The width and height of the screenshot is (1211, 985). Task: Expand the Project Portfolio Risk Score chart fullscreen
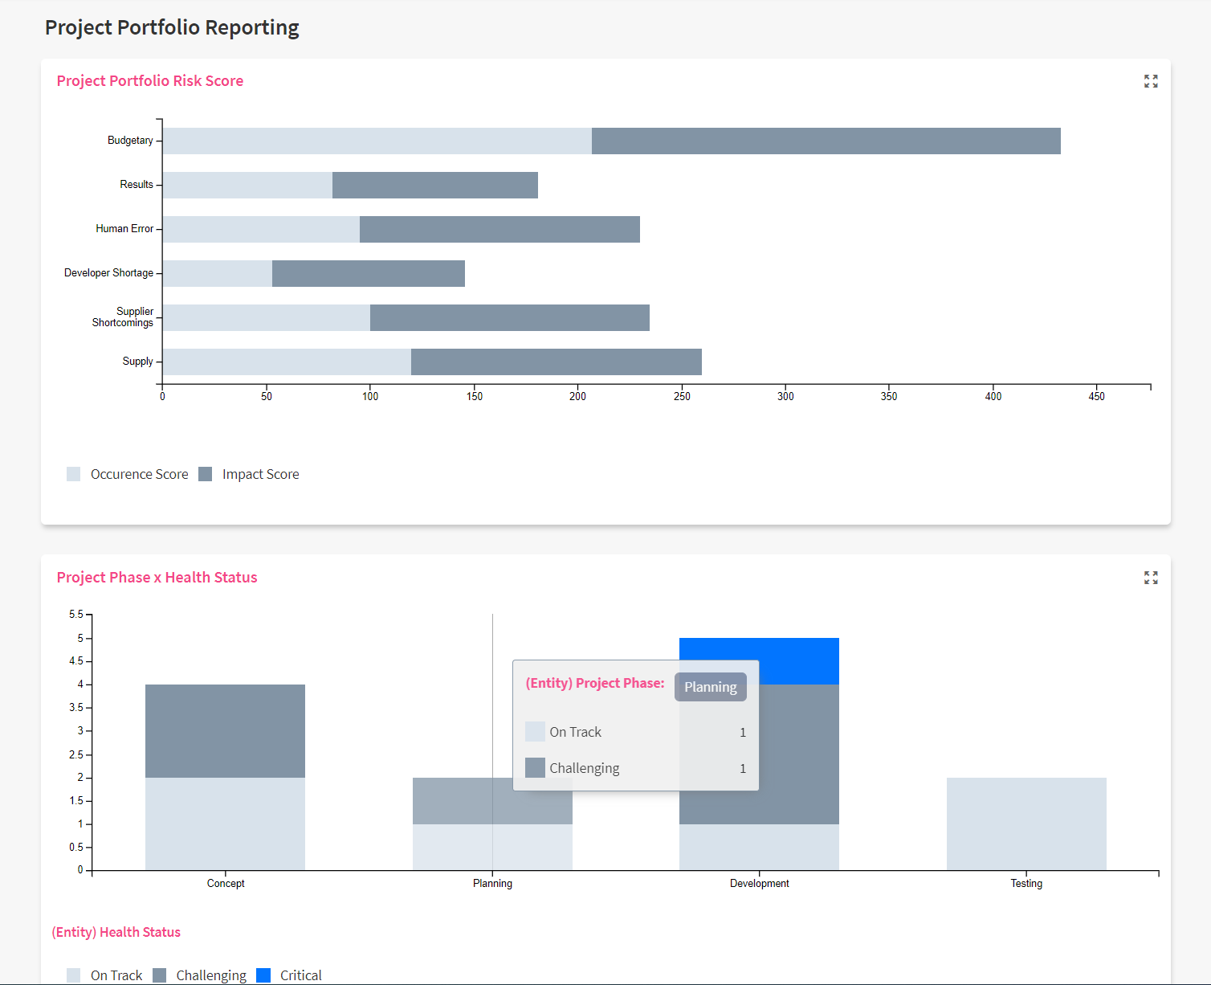click(x=1151, y=81)
